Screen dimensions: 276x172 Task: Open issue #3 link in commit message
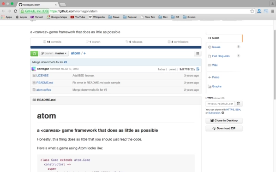coord(65,62)
